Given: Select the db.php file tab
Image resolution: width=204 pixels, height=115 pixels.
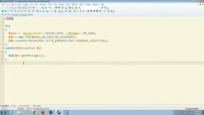Looking at the screenshot, I should tap(31, 15).
